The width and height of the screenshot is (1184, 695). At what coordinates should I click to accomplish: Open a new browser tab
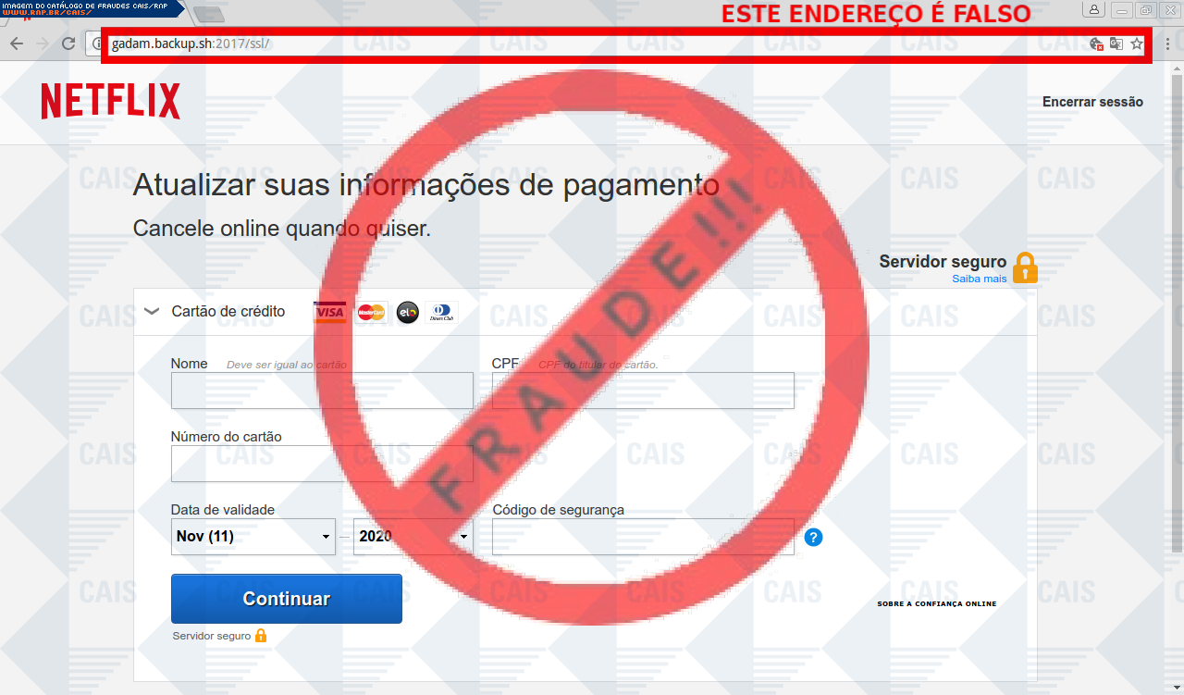210,14
